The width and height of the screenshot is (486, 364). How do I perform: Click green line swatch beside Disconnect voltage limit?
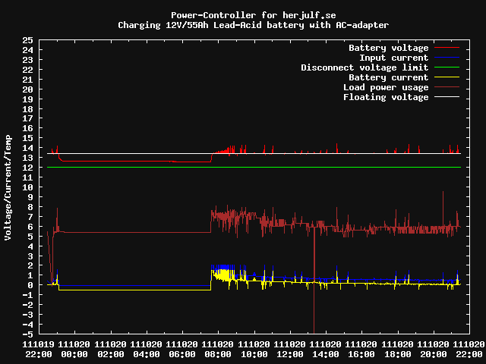click(x=447, y=67)
